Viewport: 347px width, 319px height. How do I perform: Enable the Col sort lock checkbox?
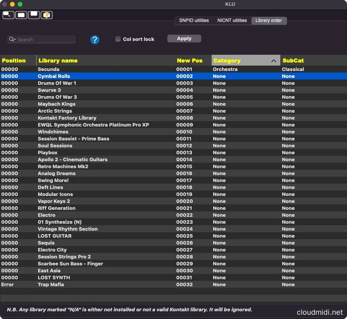[118, 39]
